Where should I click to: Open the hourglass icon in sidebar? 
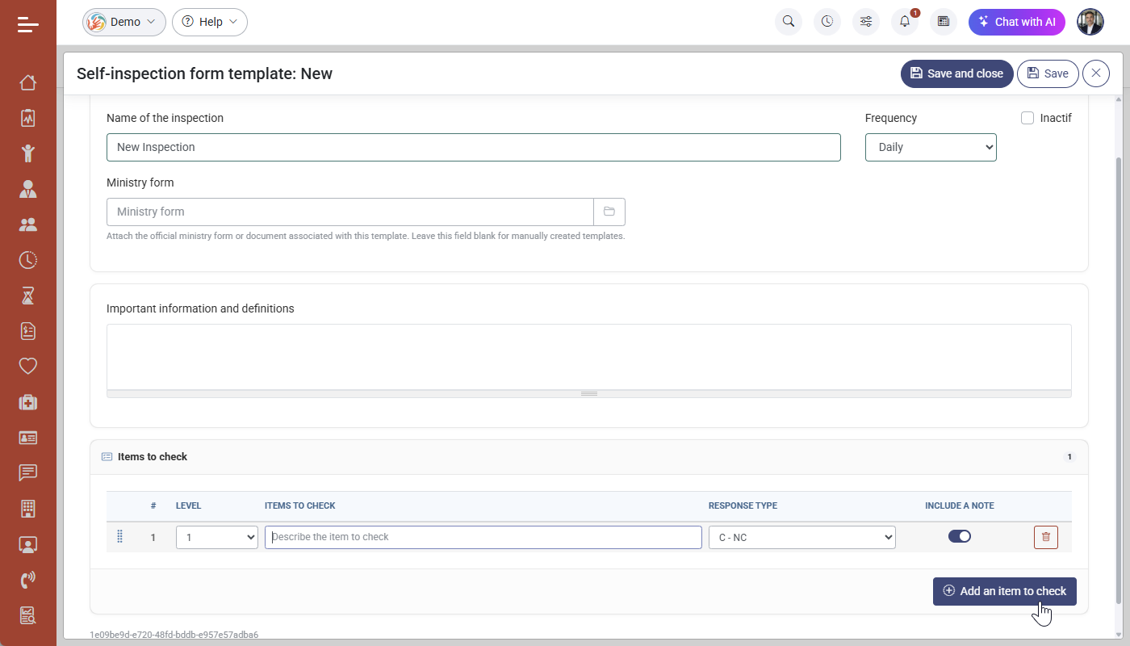(x=28, y=296)
